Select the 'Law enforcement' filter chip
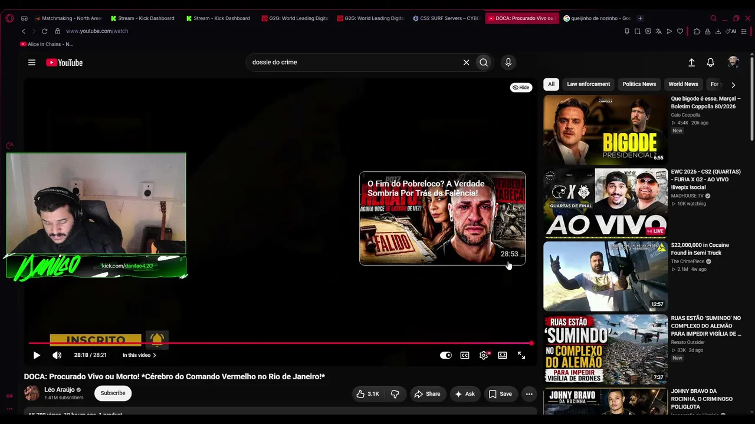This screenshot has height=424, width=755. [589, 84]
